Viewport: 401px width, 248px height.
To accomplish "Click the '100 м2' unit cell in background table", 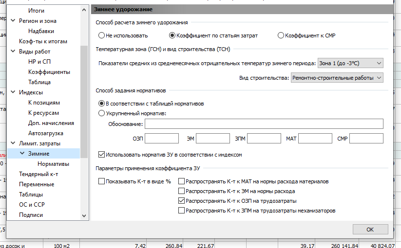I will [61, 246].
